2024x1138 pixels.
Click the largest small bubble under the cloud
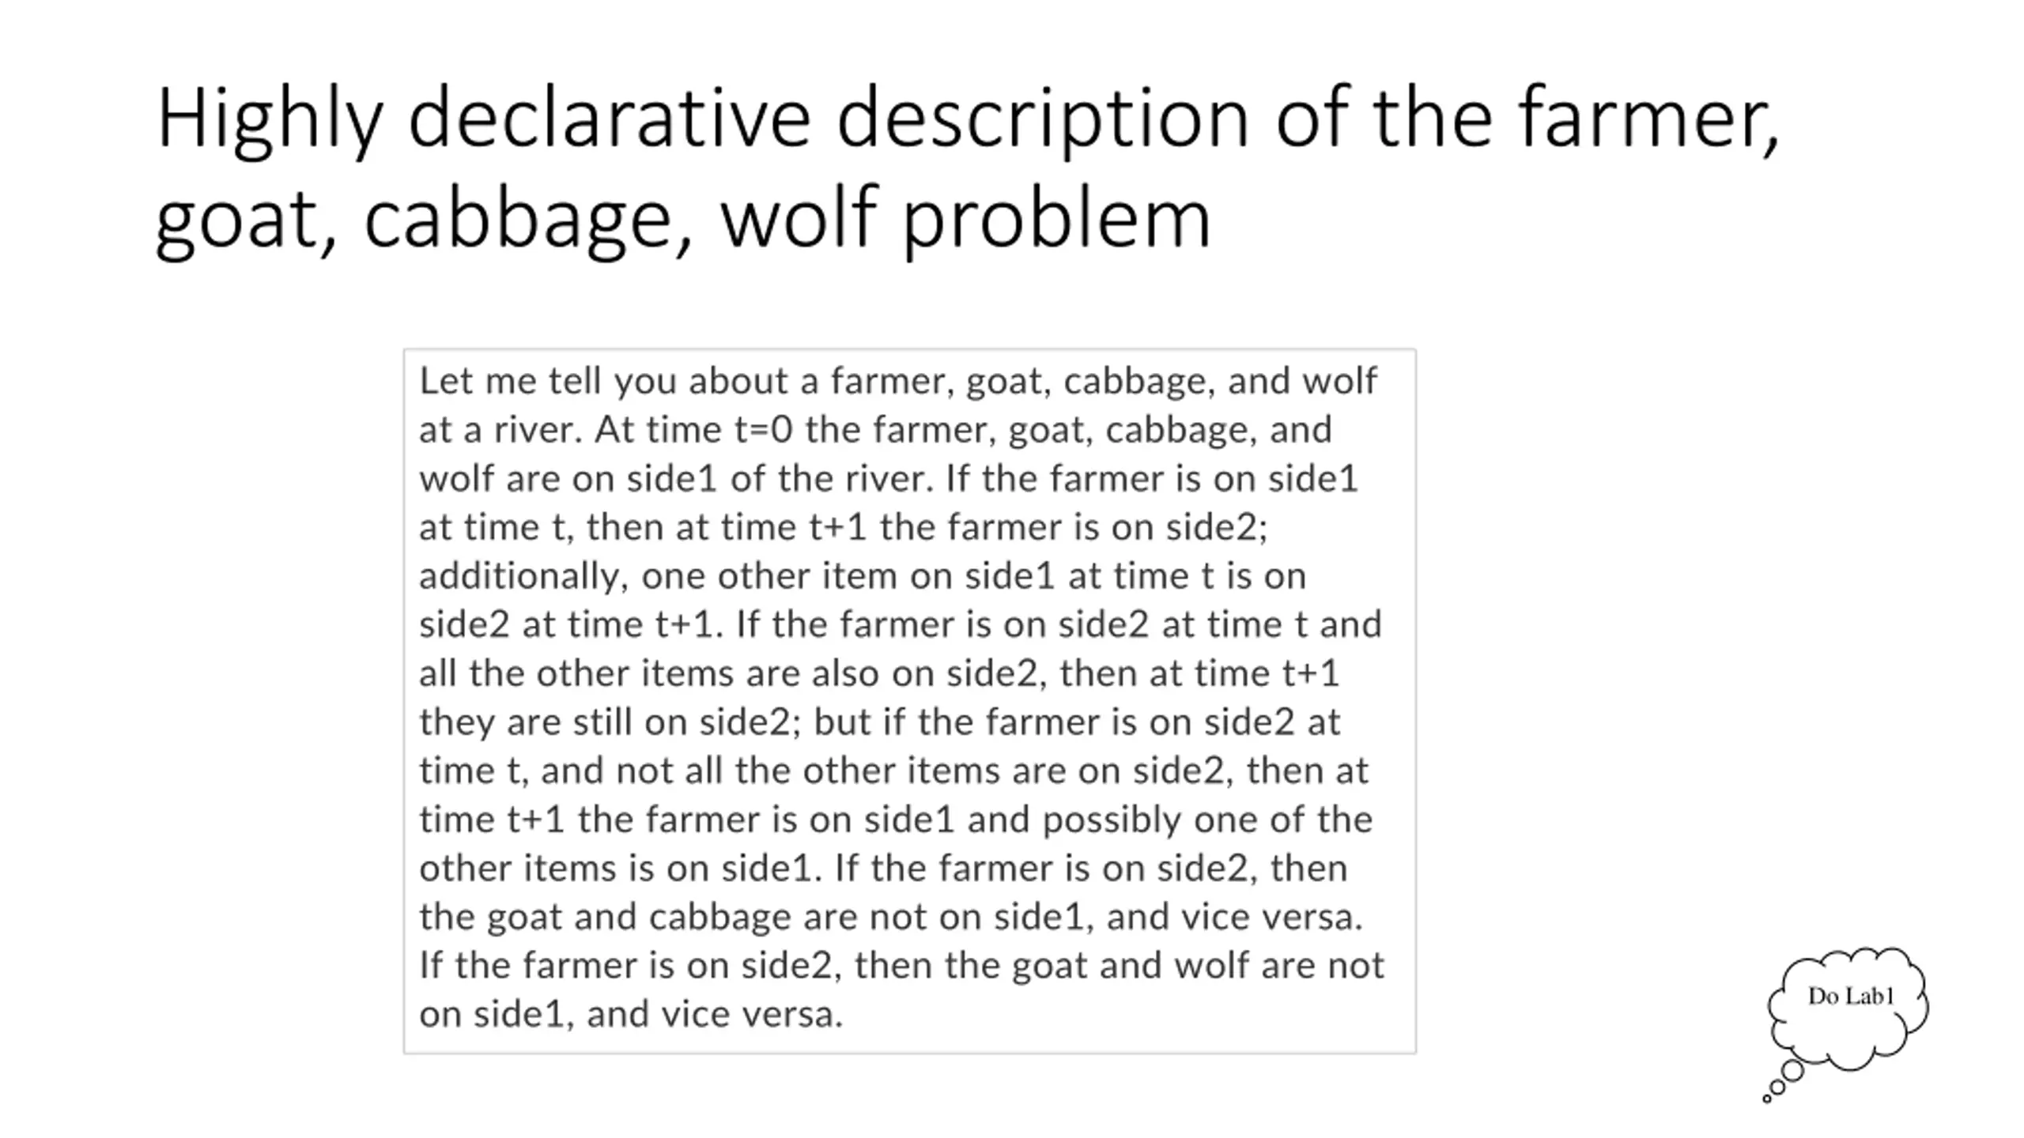[1793, 1071]
